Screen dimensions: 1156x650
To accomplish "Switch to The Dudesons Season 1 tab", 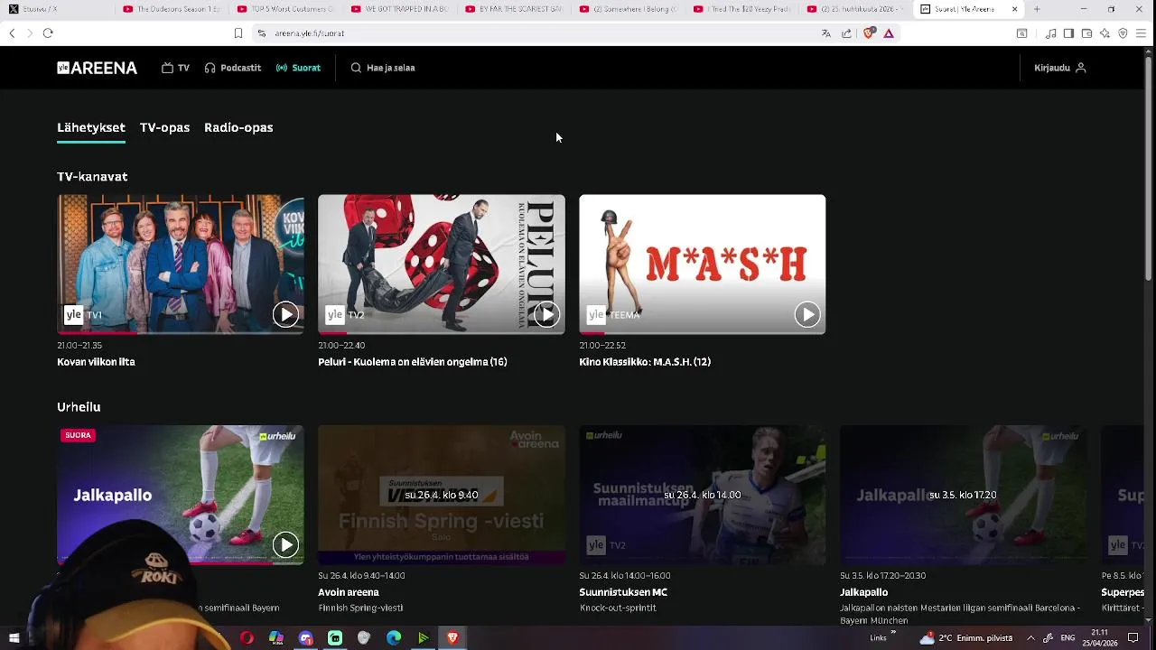I will (172, 9).
